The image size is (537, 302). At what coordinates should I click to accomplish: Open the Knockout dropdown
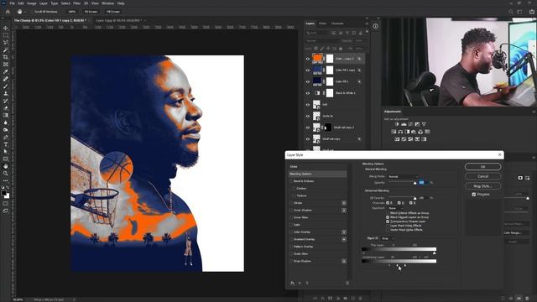tap(395, 208)
